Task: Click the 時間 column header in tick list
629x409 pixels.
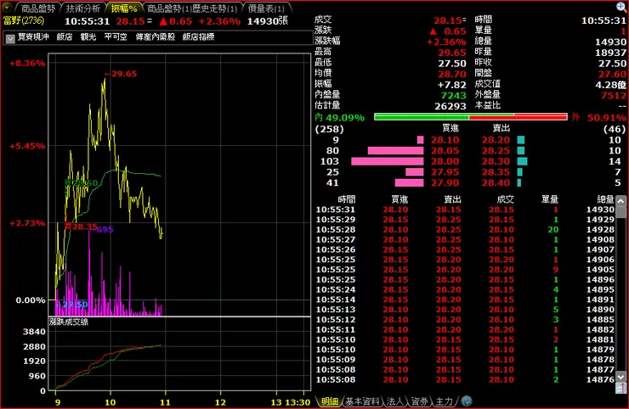Action: point(347,199)
